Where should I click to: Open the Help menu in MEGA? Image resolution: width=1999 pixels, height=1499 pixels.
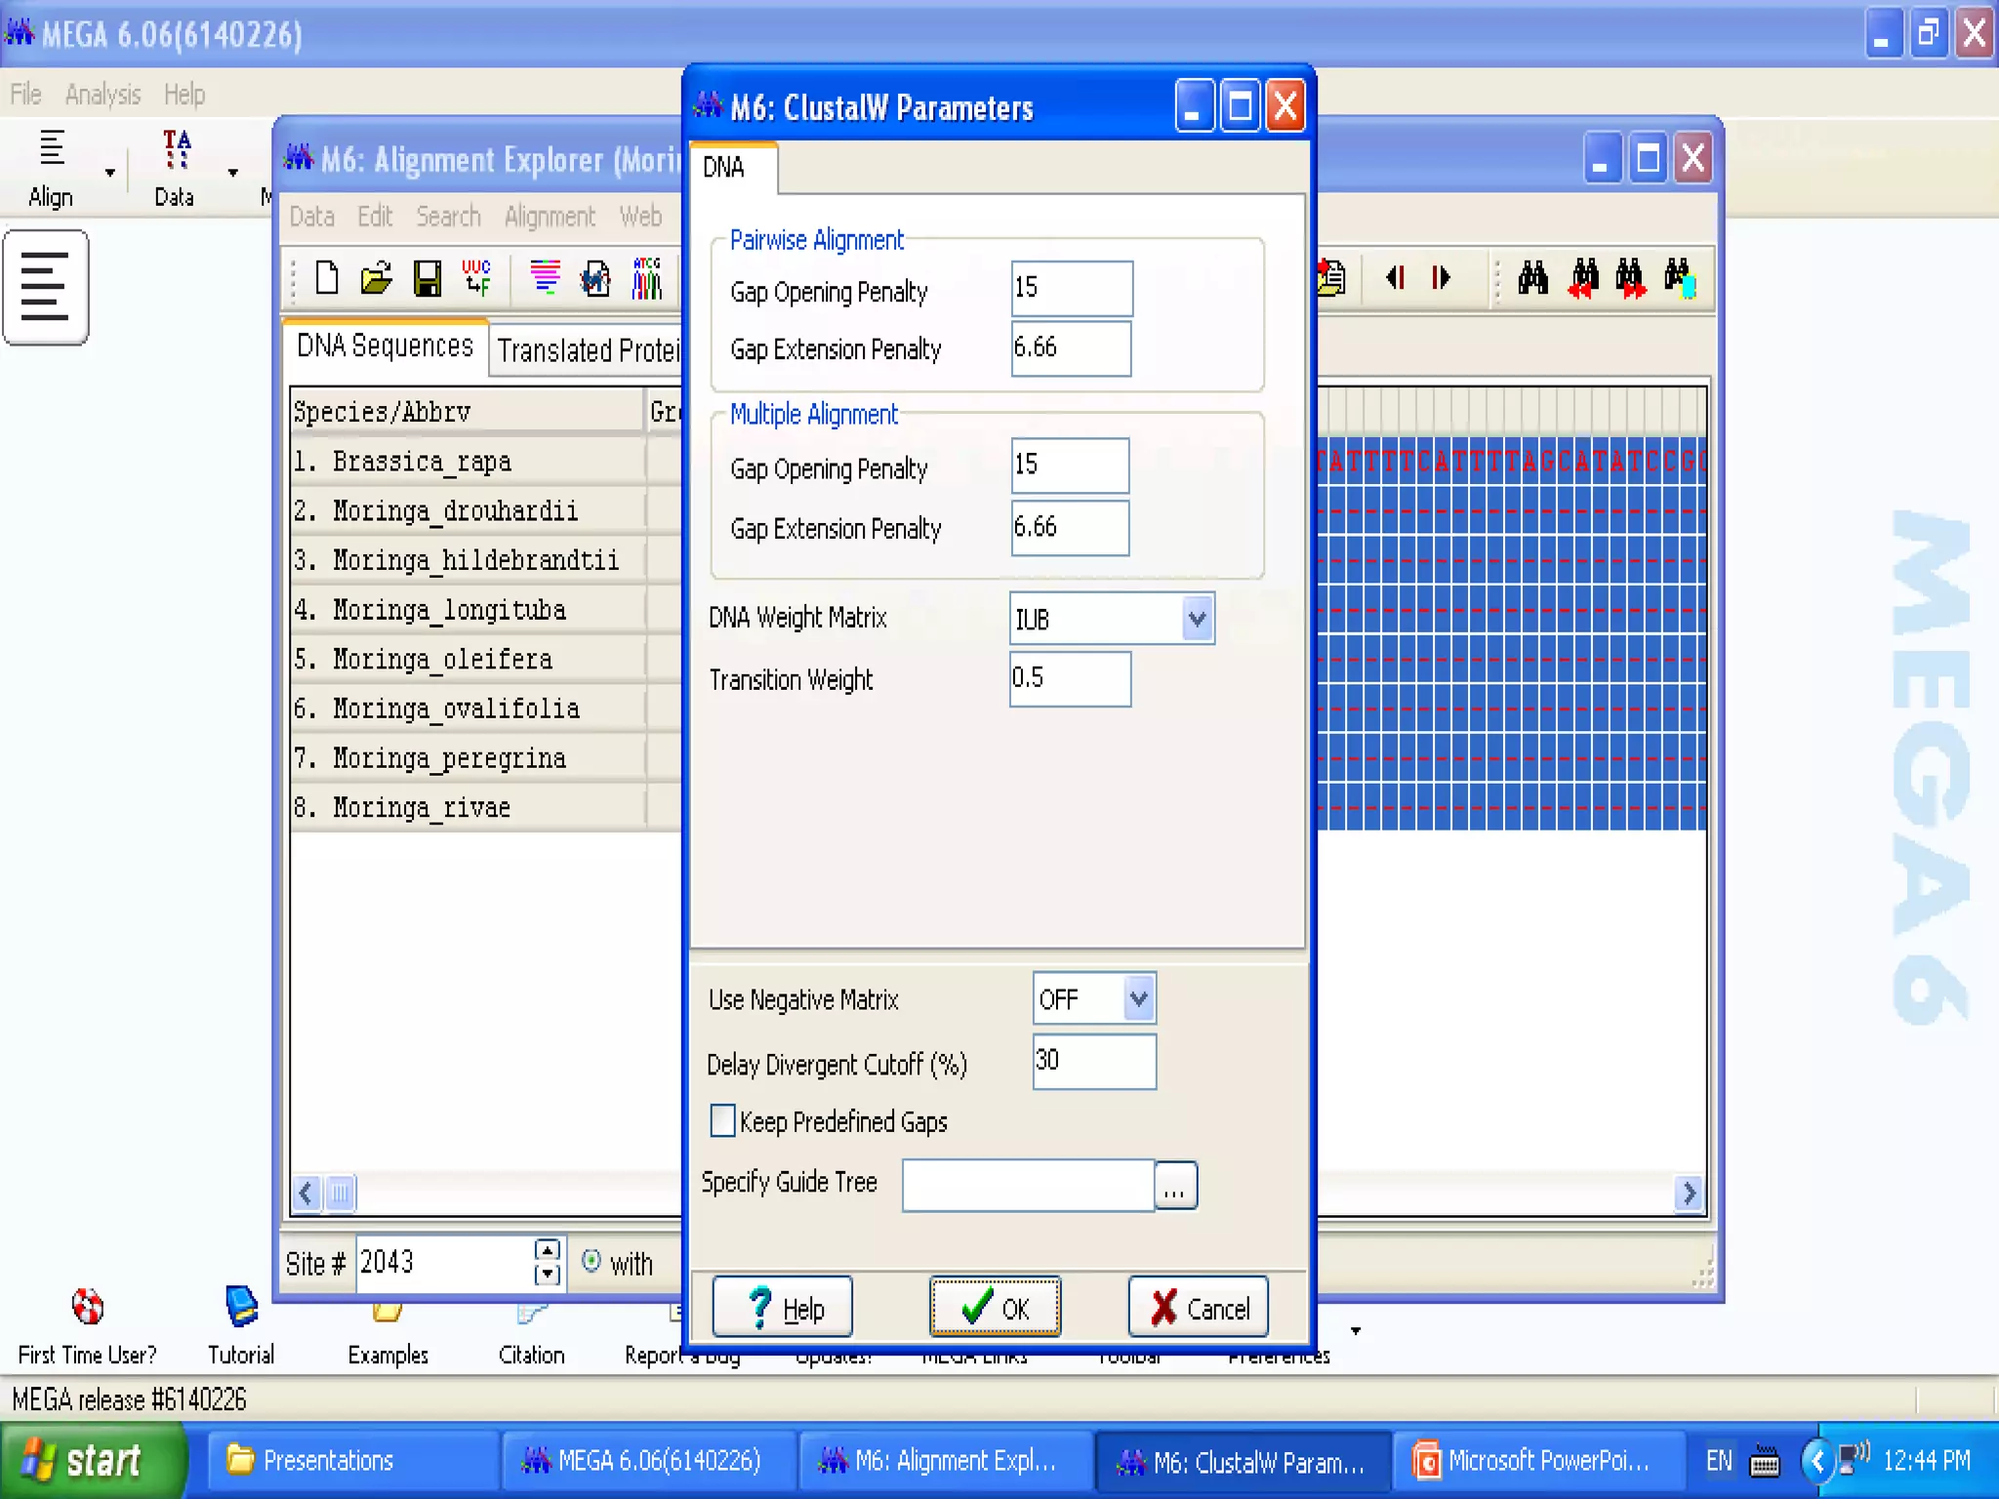(184, 95)
